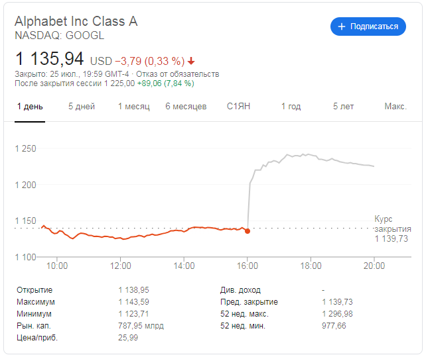Viewport: 426px width, 357px height.
Task: Select the 1 день tab
Action: (x=30, y=107)
